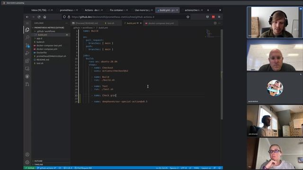Image resolution: width=303 pixels, height=170 pixels.
Task: Switch to the prometheus browser tab
Action: pos(67,10)
